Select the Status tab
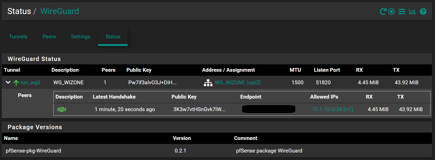 click(x=113, y=37)
